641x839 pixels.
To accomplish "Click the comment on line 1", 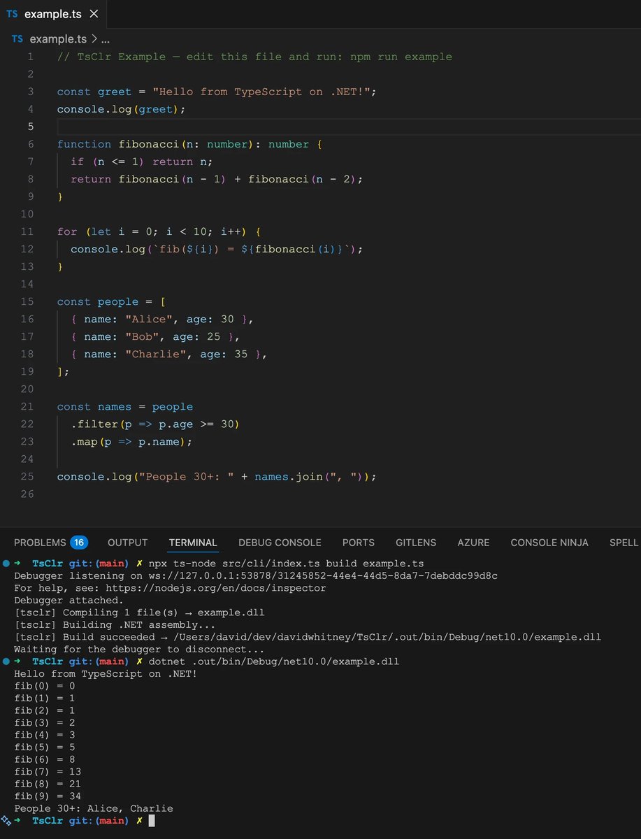I will point(254,57).
